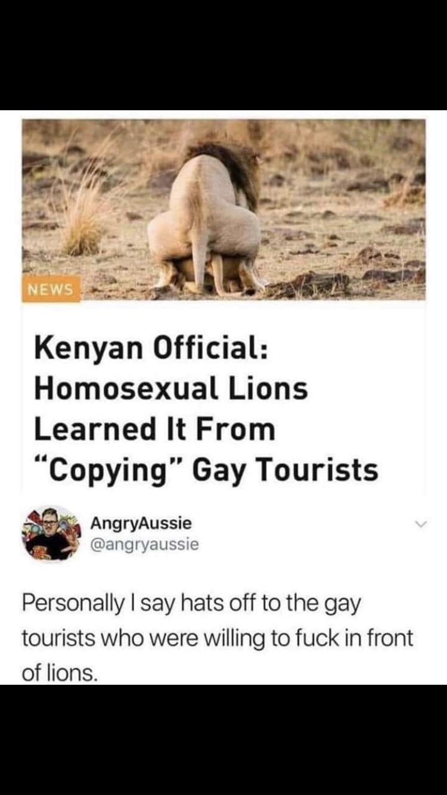447x795 pixels.
Task: Click the "Learned It From" headline line
Action: pyautogui.click(x=155, y=429)
